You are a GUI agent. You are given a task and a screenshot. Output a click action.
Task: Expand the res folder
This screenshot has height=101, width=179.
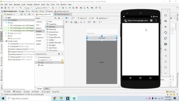tap(6, 36)
